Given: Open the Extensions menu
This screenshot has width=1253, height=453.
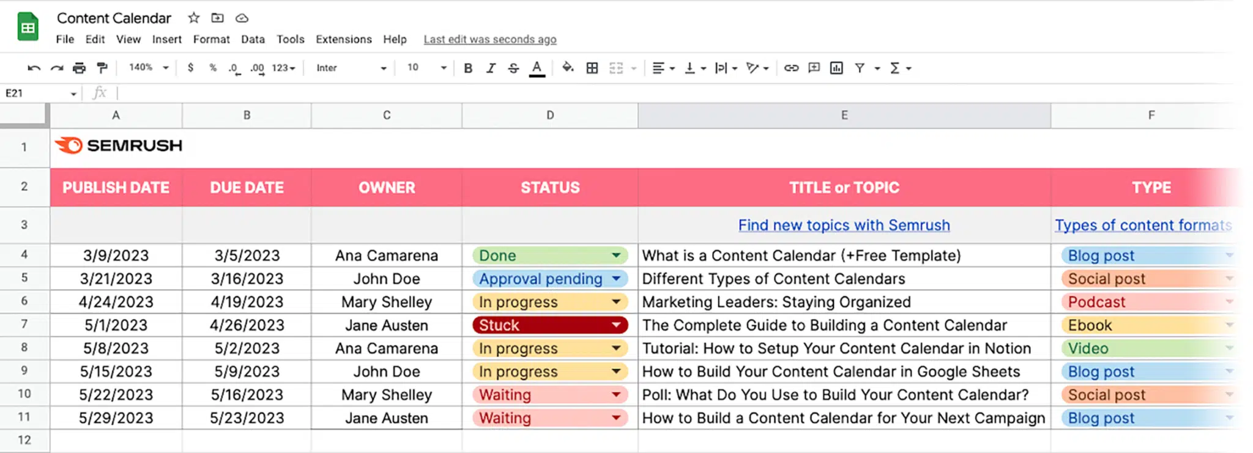Looking at the screenshot, I should pyautogui.click(x=344, y=39).
